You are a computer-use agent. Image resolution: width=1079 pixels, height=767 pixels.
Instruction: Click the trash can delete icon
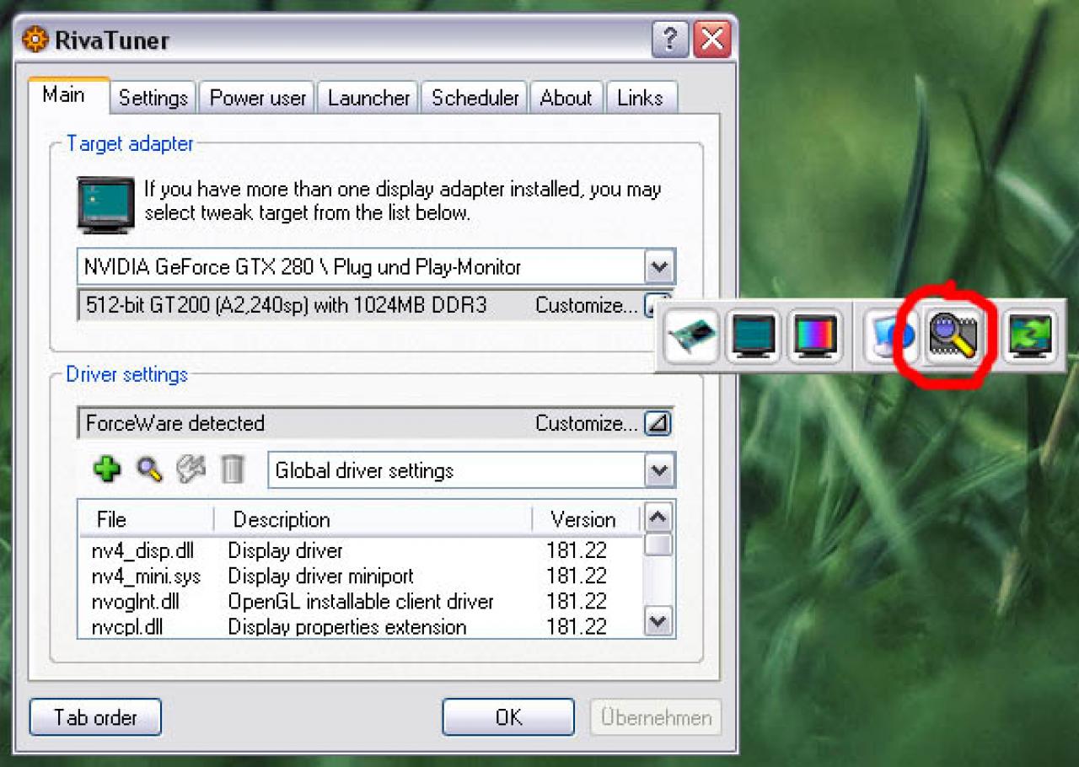coord(232,469)
